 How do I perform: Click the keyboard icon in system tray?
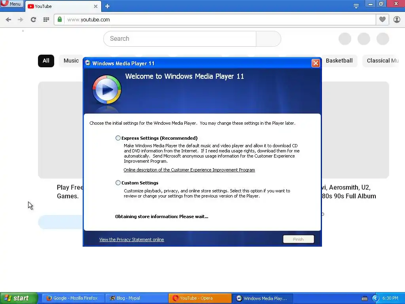(364, 298)
